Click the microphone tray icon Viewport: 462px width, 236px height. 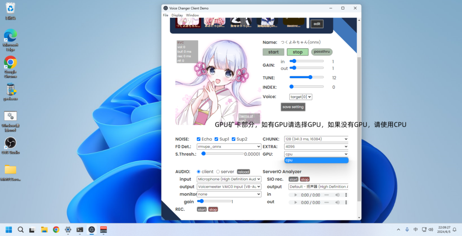407,230
